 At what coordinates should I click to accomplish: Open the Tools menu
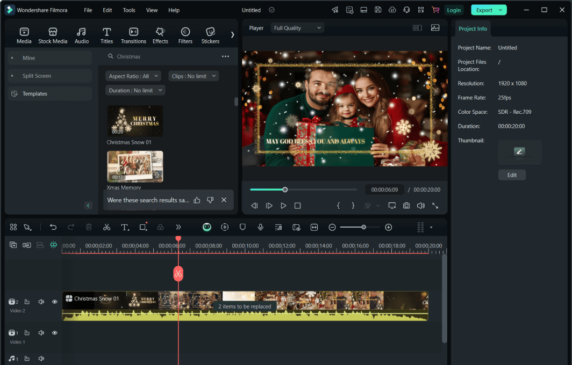[x=129, y=10]
